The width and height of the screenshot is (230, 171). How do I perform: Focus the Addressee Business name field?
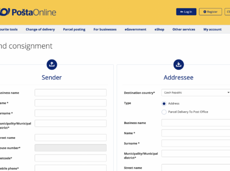pos(196,123)
